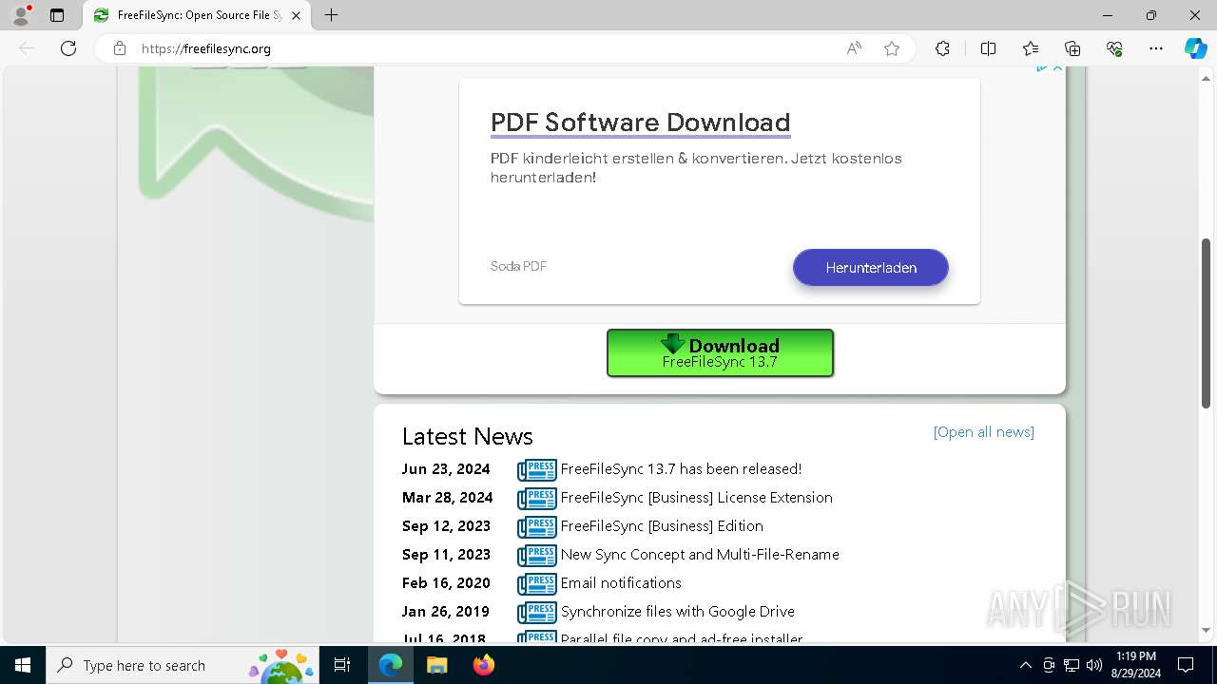
Task: Click the Herunterladen ad button
Action: (x=871, y=268)
